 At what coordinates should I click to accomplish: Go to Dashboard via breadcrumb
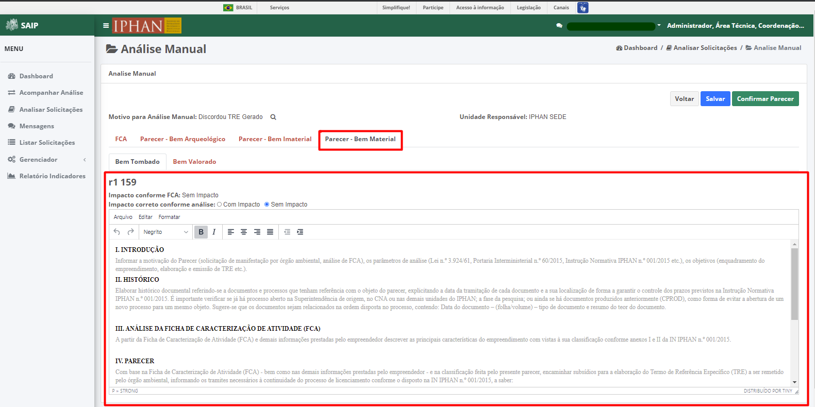[x=637, y=48]
